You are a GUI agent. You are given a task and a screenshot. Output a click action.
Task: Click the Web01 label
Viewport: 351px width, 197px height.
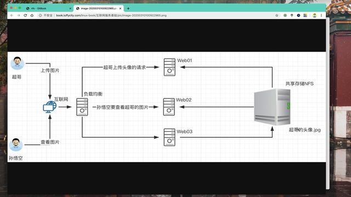click(185, 61)
